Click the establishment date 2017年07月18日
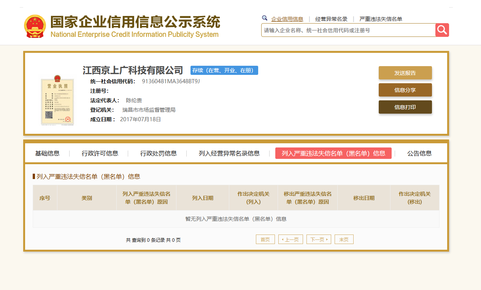The width and height of the screenshot is (481, 290). 141,119
